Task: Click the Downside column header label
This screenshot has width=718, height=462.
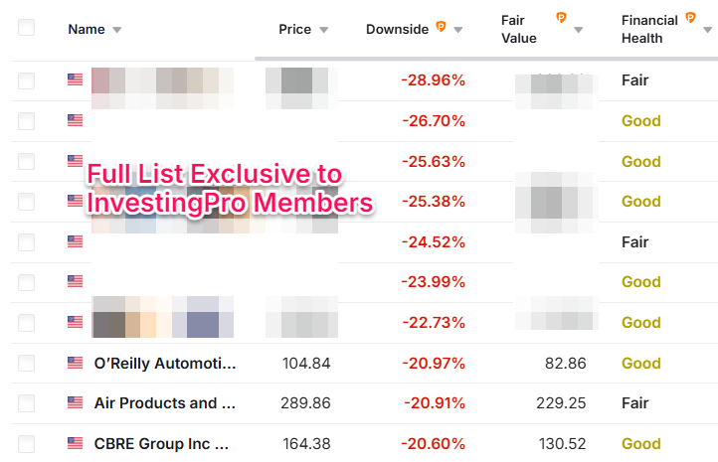Action: click(x=398, y=29)
